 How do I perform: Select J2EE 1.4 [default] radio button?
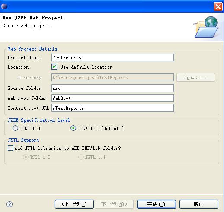coord(73,128)
